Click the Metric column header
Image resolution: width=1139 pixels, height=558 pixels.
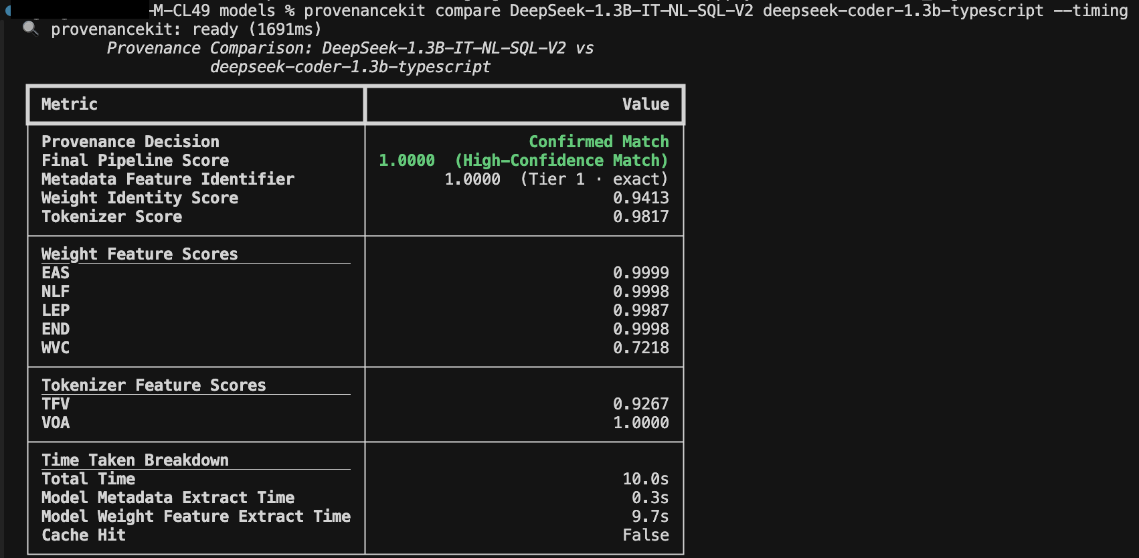click(70, 104)
